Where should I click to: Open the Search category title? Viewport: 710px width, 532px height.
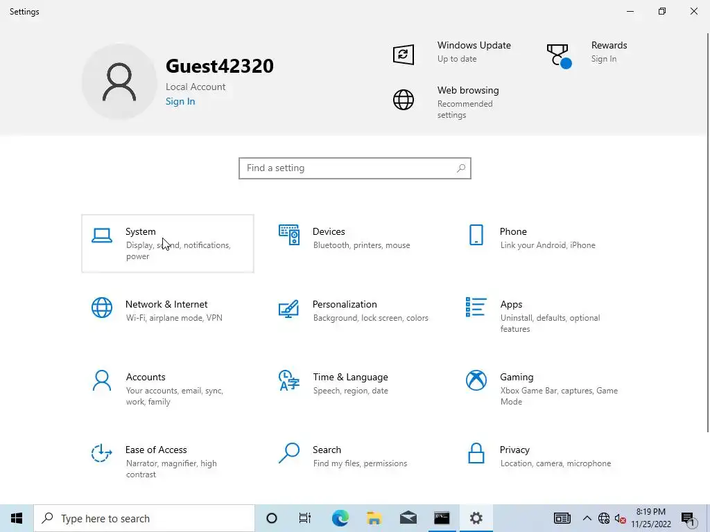click(x=327, y=450)
